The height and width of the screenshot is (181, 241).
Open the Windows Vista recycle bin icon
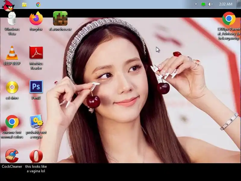tap(12, 18)
